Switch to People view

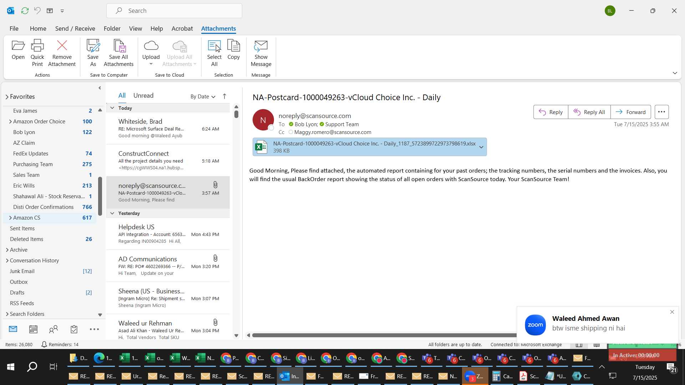pos(54,329)
